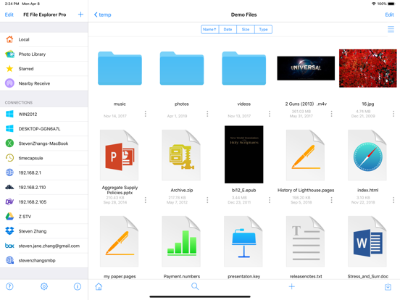Open presentaton.key Keynote file
This screenshot has width=400, height=300.
click(x=243, y=241)
